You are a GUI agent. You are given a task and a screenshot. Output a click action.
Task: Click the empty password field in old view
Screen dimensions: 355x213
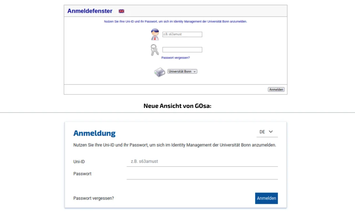click(x=182, y=49)
